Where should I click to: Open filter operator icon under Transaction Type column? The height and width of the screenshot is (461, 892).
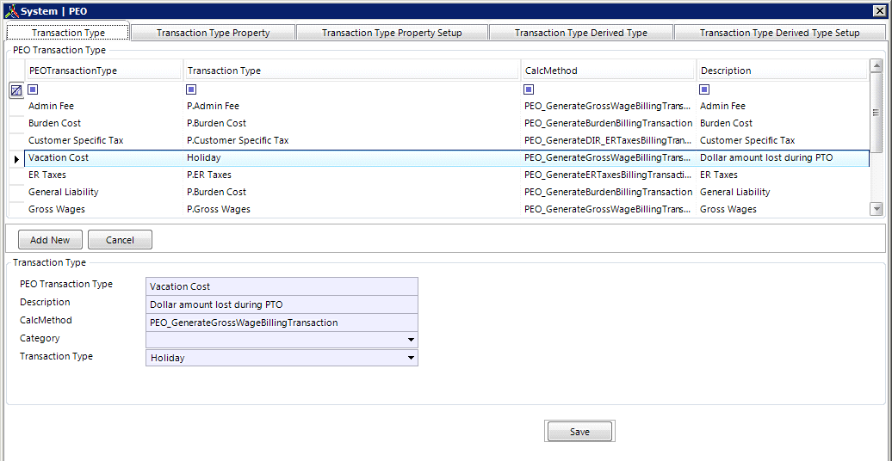191,89
